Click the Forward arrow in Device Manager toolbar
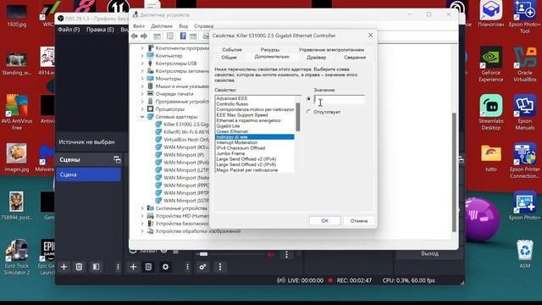Image resolution: width=542 pixels, height=305 pixels. pyautogui.click(x=144, y=36)
